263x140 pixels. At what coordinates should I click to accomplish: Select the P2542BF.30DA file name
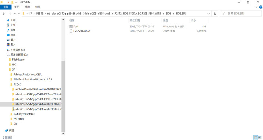[x=82, y=31]
